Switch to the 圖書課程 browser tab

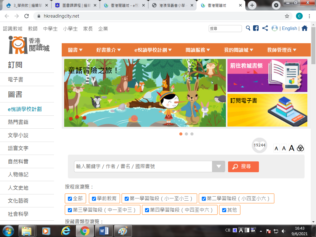tap(75, 6)
